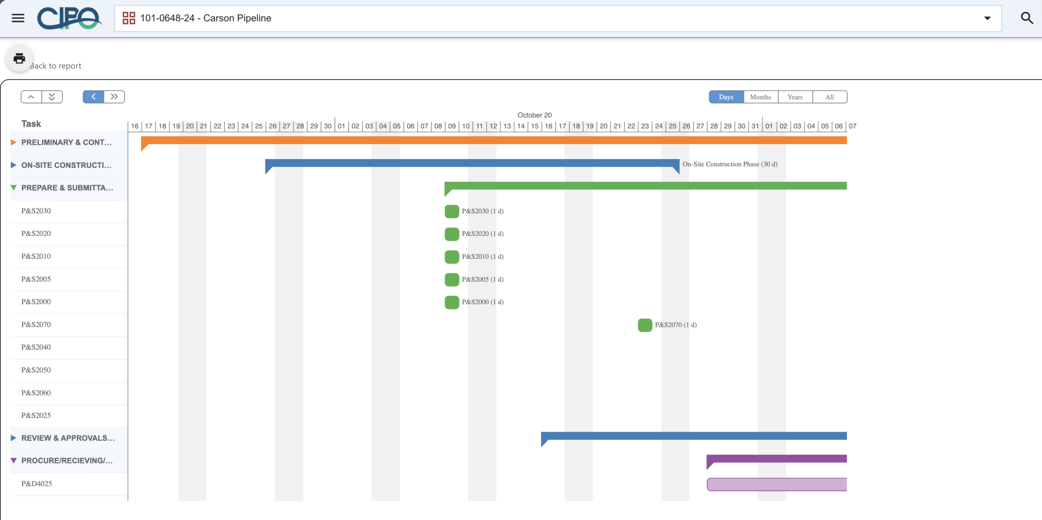
Task: Click the CIPO logo
Action: coord(69,18)
